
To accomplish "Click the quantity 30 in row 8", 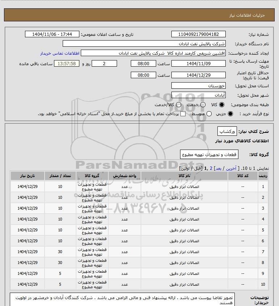I will [x=60, y=263].
